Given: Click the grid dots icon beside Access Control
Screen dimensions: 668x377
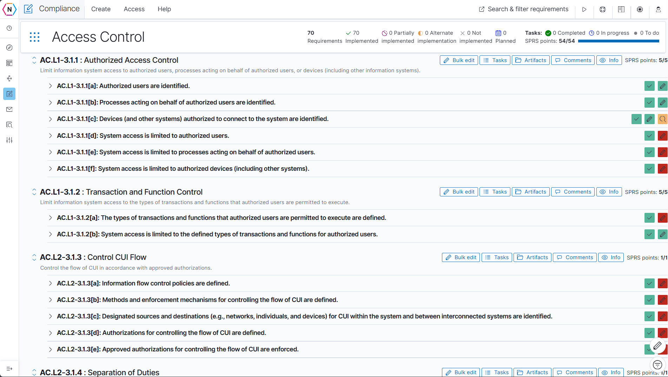Looking at the screenshot, I should coord(35,37).
